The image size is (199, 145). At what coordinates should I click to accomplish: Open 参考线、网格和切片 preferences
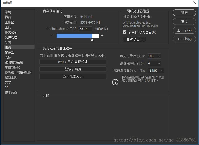coord(19,72)
